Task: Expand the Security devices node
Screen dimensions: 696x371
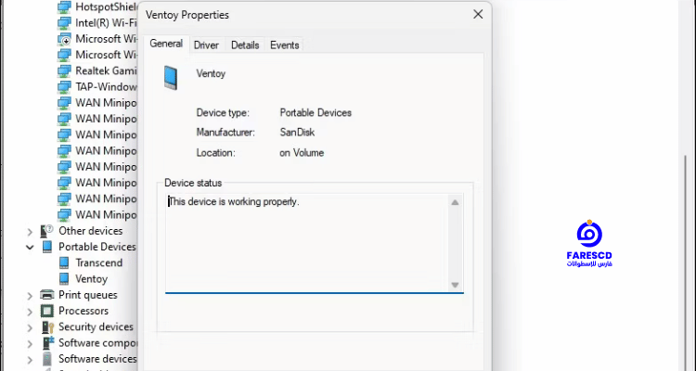Action: pos(30,327)
